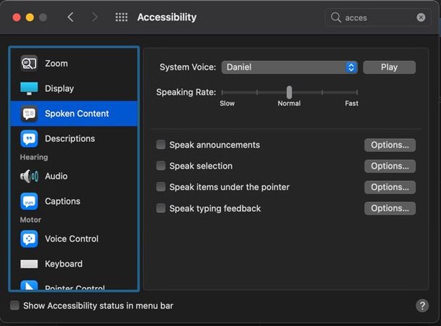The height and width of the screenshot is (326, 441).
Task: Toggle Show Accessibility status in menu bar
Action: [14, 306]
